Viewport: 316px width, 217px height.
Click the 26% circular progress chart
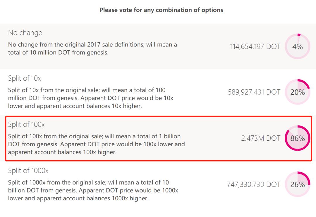pyautogui.click(x=297, y=184)
